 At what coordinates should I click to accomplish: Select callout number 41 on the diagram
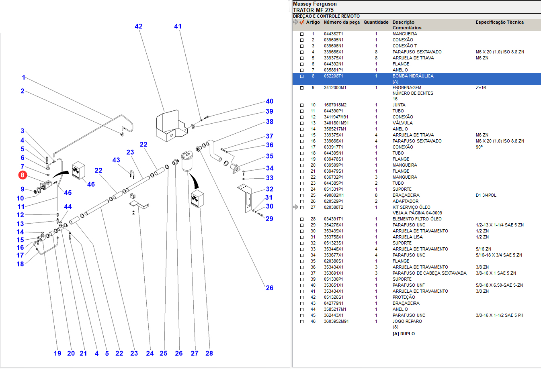click(178, 27)
